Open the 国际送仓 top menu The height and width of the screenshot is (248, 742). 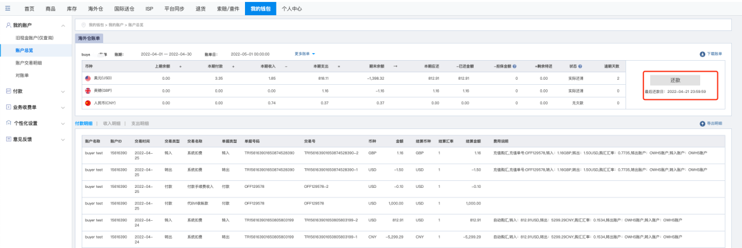click(124, 8)
